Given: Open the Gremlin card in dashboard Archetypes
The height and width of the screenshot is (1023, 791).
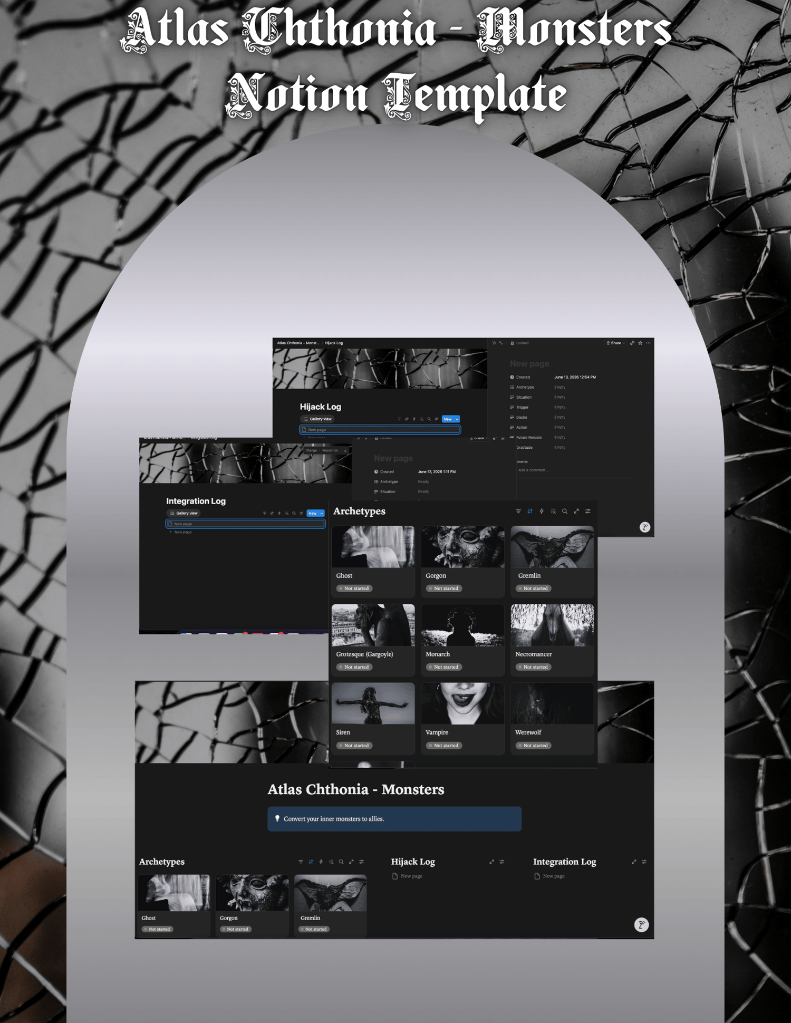Looking at the screenshot, I should tap(330, 905).
